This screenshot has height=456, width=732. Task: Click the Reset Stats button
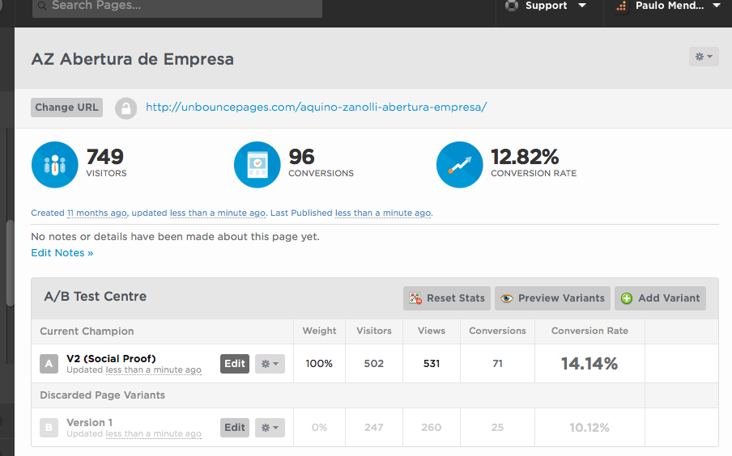(447, 298)
